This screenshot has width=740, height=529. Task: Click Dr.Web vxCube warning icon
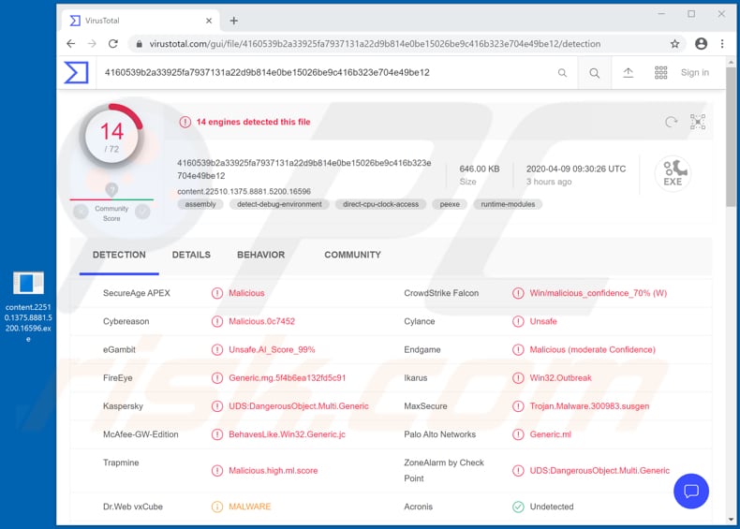coord(217,507)
